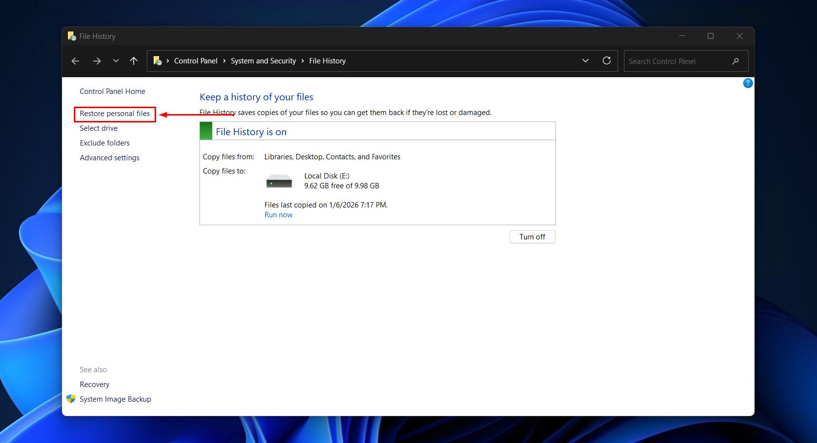817x443 pixels.
Task: Open Advanced settings
Action: (x=109, y=157)
